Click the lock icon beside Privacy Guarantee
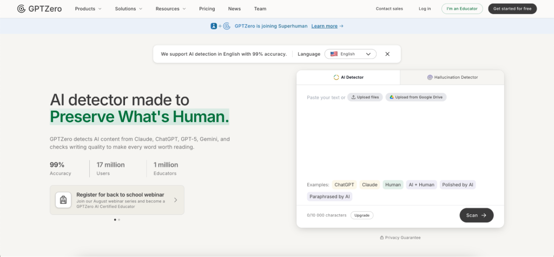 381,238
